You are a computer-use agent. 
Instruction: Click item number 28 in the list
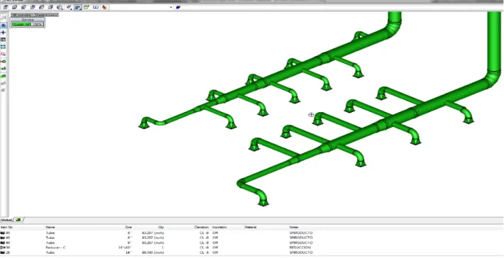tap(8, 252)
